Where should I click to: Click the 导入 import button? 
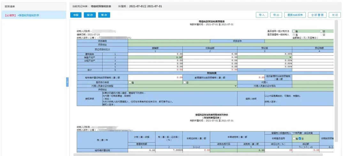click(262, 15)
